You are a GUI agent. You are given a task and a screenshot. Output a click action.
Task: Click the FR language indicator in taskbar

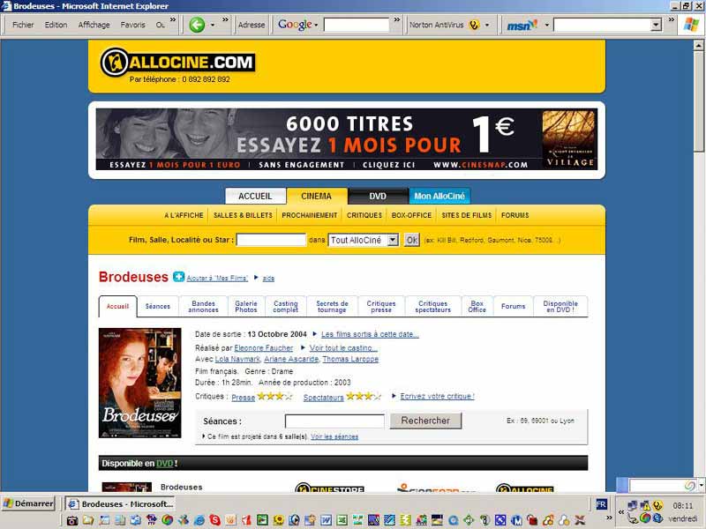[601, 504]
